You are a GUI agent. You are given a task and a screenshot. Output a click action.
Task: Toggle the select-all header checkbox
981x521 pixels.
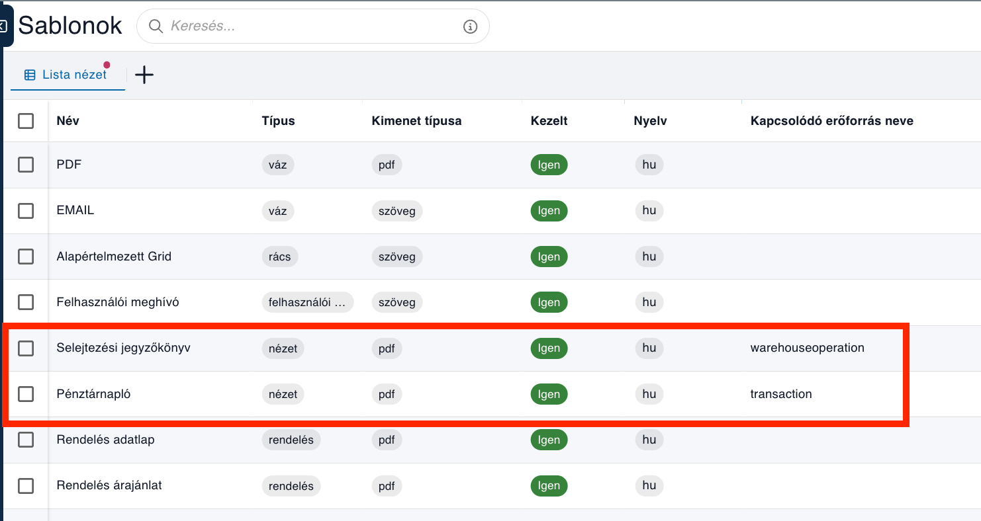[26, 121]
